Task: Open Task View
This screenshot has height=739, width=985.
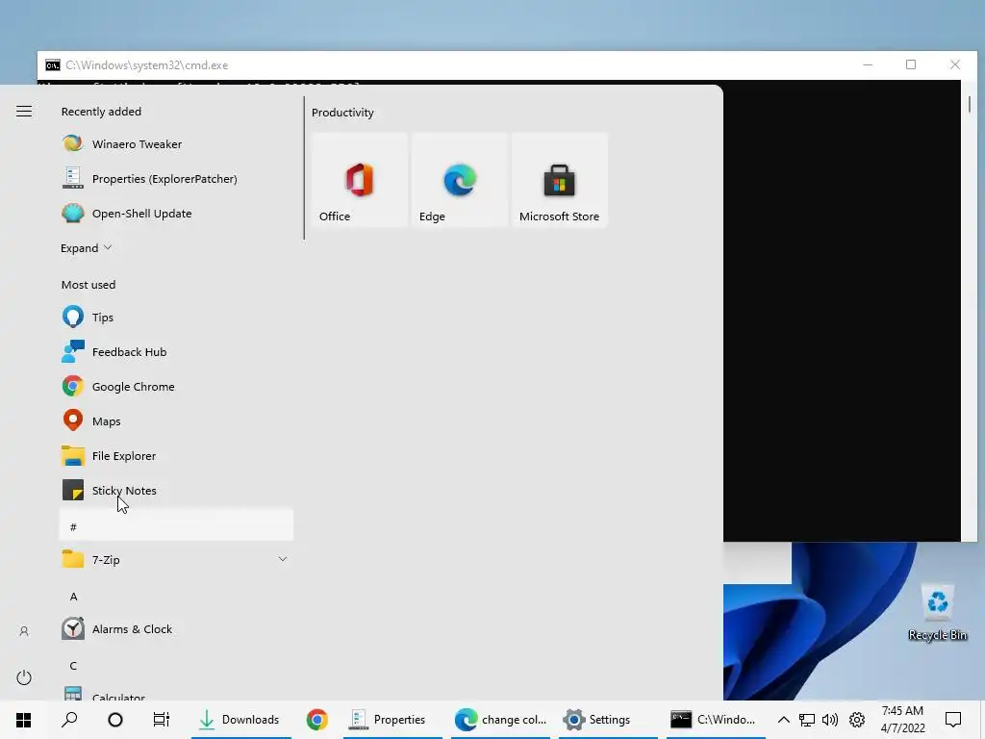Action: [162, 719]
